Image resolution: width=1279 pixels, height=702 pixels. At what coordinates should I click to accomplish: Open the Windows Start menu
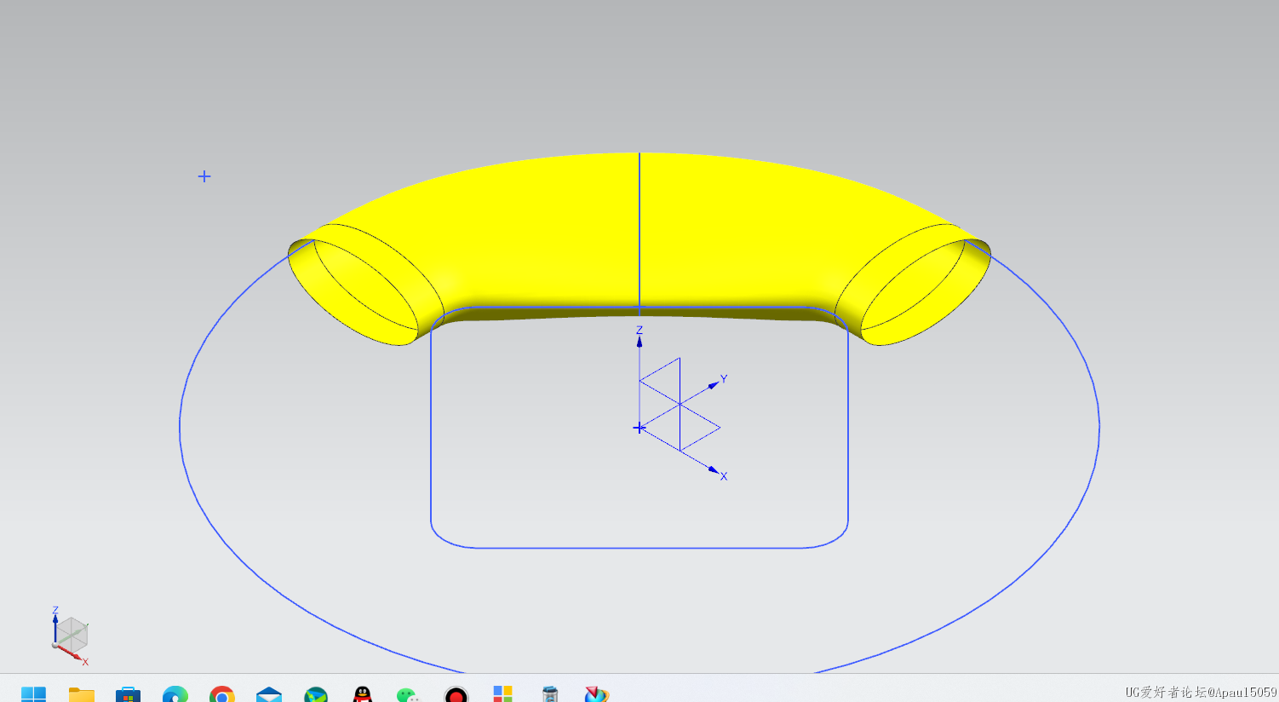[34, 694]
